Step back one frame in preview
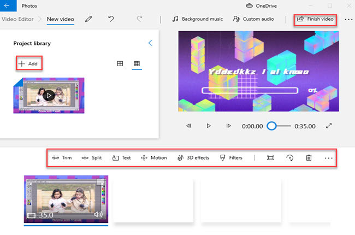Image resolution: width=355 pixels, height=235 pixels. click(x=188, y=126)
